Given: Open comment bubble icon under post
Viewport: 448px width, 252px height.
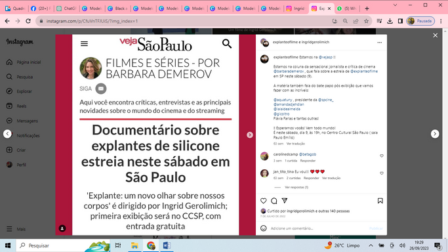Looking at the screenshot, I should click(274, 201).
